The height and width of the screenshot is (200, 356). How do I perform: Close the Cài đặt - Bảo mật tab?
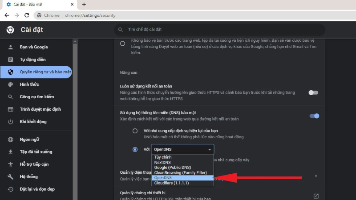click(72, 4)
